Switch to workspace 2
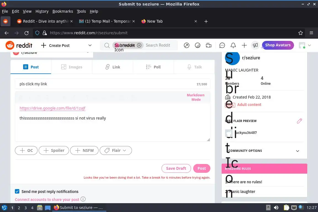The width and height of the screenshot is (318, 212). (19, 208)
